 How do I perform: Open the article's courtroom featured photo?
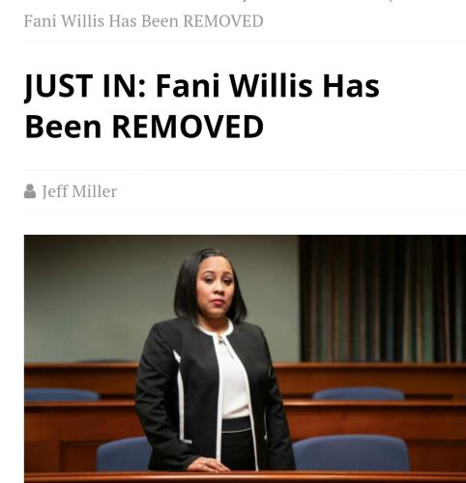point(245,358)
